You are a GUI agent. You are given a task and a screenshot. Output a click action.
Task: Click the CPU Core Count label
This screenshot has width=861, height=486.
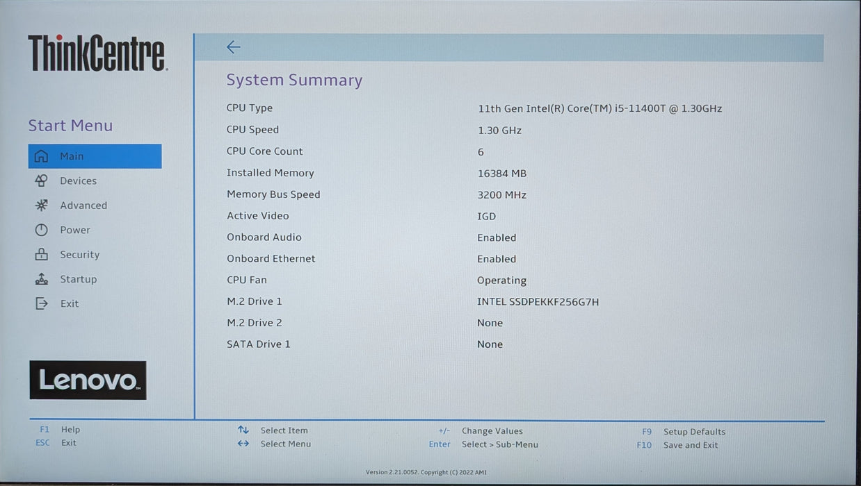265,151
